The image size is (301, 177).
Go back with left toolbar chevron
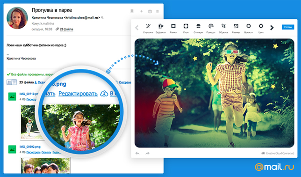coord(136,28)
